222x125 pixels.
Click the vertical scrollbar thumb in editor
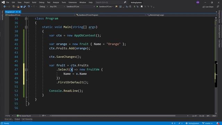[x=216, y=74]
